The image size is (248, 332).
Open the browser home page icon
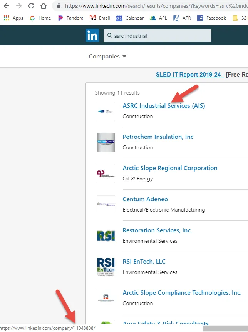coord(44,6)
